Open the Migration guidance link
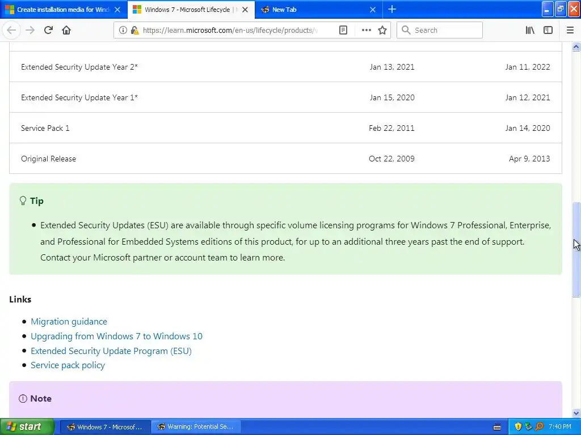 tap(69, 322)
